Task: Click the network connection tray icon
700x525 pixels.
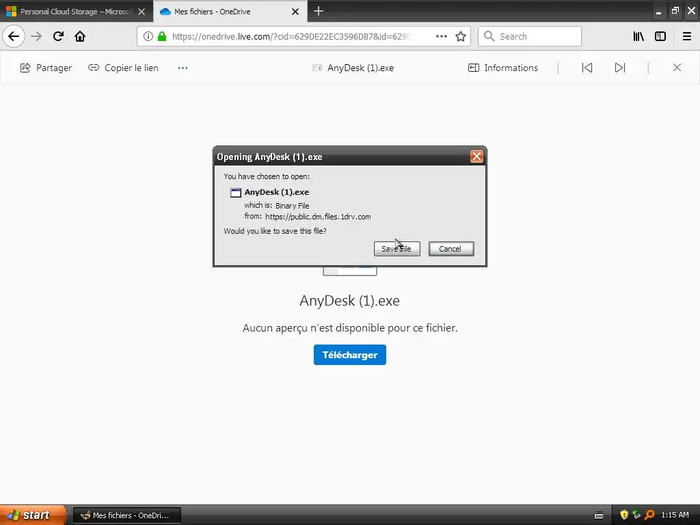Action: click(x=636, y=515)
